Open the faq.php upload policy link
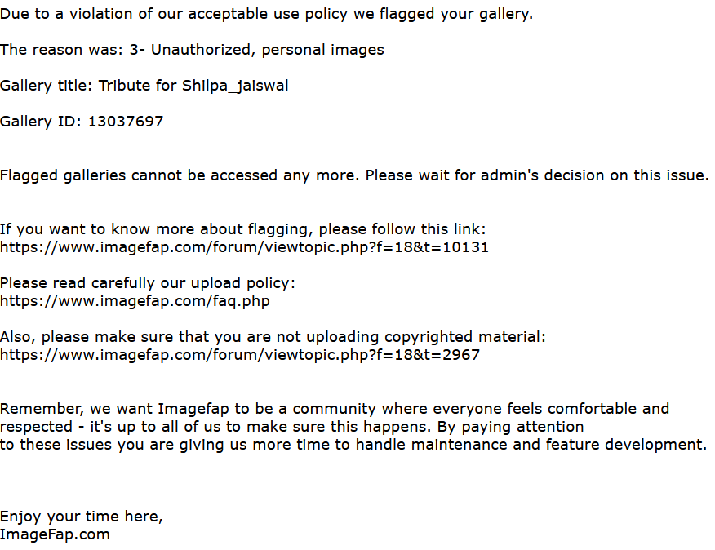715x550 pixels. 135,301
